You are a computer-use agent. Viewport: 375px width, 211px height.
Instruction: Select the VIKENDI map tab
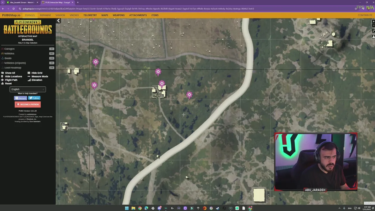click(74, 15)
